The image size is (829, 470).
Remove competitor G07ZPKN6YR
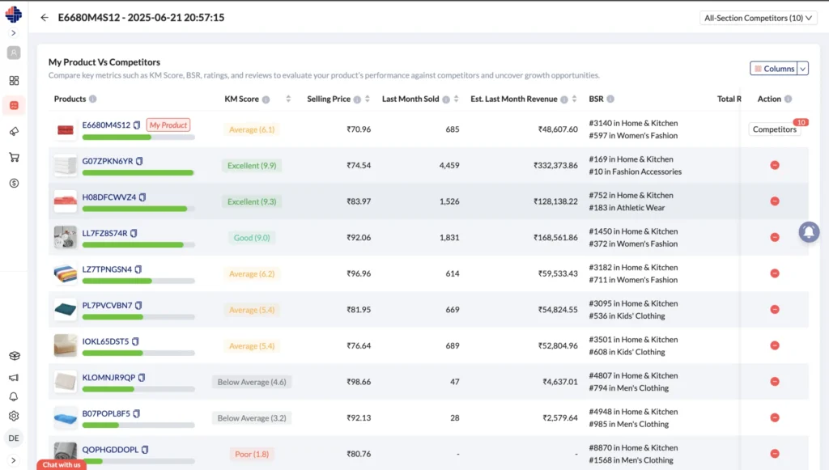pos(775,165)
